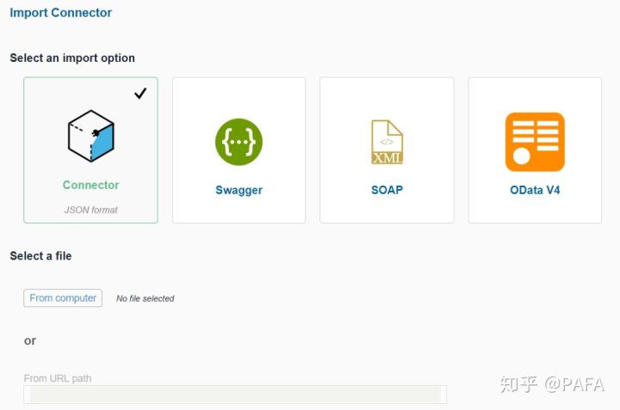620x410 pixels.
Task: Choose the OData V4 label
Action: click(535, 190)
